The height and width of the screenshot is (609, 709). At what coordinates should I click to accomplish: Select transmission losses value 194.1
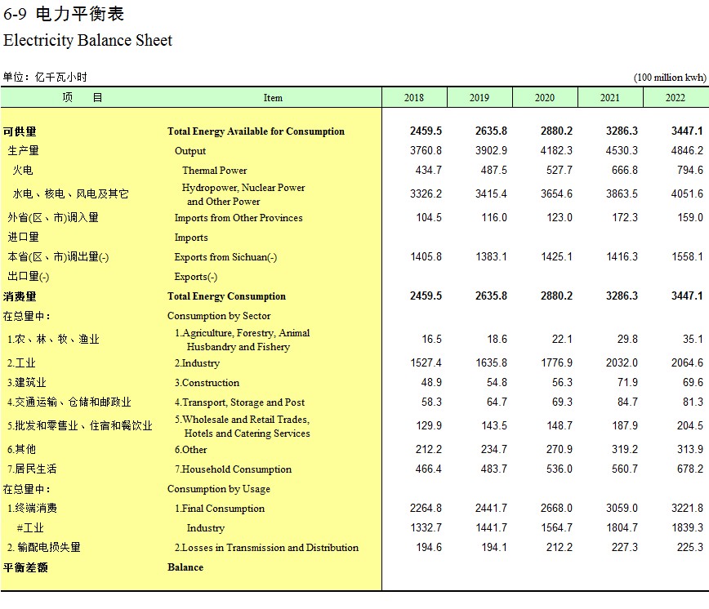pyautogui.click(x=494, y=548)
